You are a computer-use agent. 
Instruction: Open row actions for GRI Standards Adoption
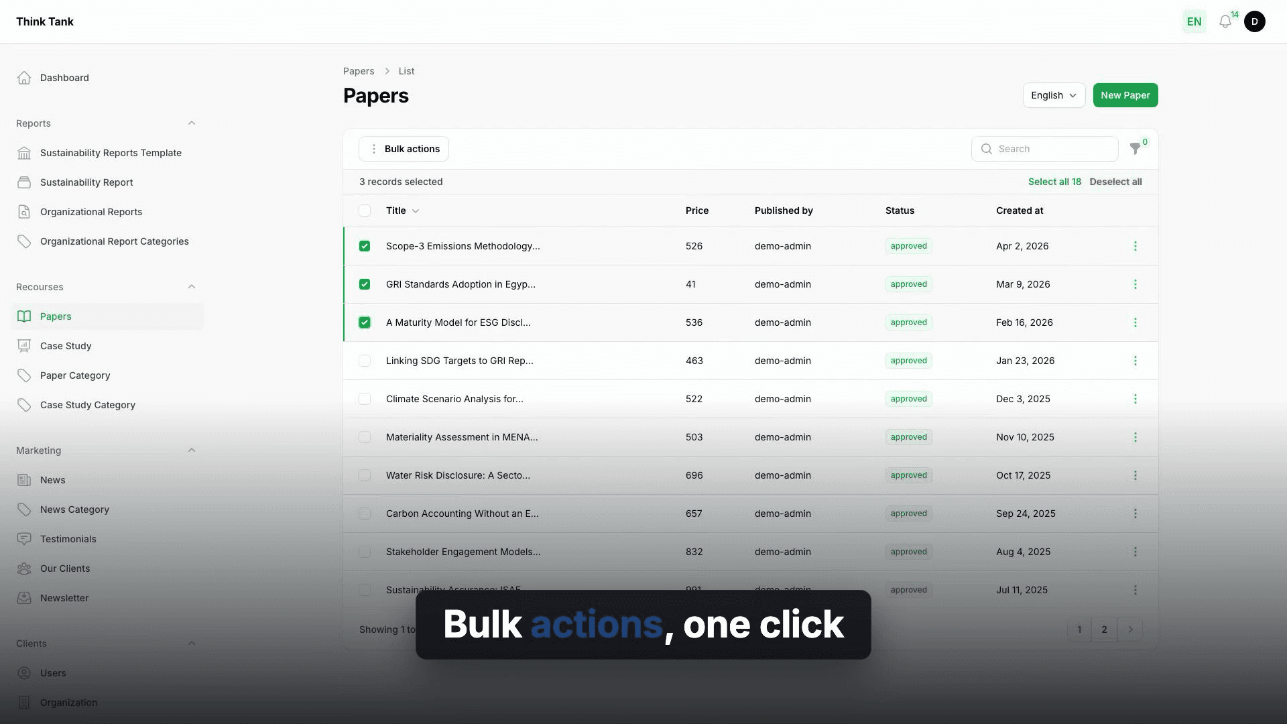[x=1135, y=284]
